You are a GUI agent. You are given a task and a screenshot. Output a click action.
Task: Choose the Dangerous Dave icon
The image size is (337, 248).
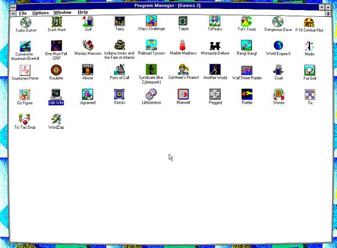coord(278,22)
